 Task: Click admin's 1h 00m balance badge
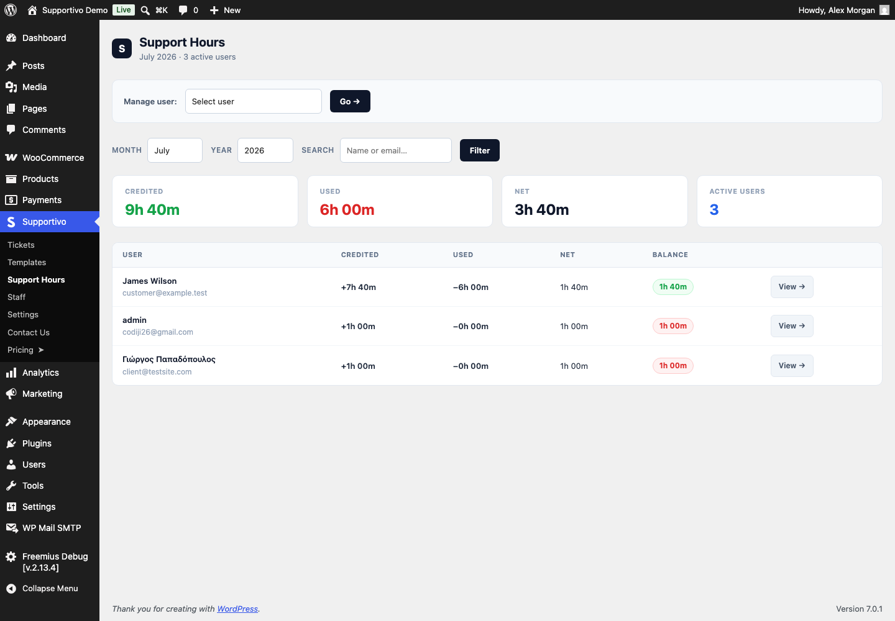(673, 326)
